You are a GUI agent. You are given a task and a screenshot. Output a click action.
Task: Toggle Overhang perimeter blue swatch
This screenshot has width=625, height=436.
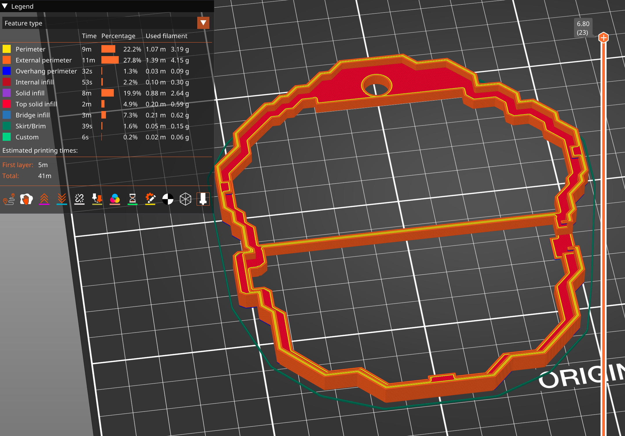(x=7, y=71)
